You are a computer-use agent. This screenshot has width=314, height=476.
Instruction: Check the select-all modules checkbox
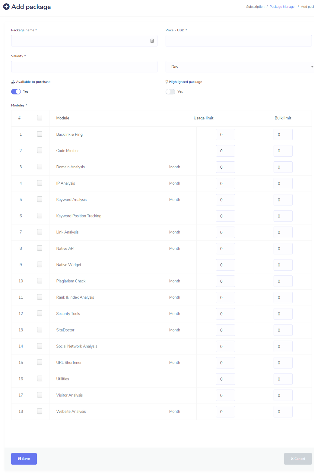[40, 118]
